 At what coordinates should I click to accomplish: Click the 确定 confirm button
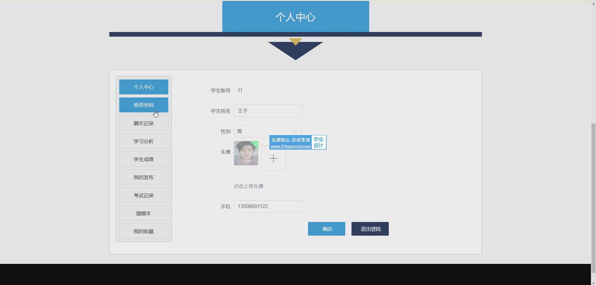click(x=326, y=229)
